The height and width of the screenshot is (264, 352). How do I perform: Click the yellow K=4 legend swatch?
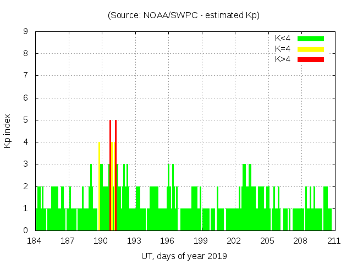[x=311, y=49]
